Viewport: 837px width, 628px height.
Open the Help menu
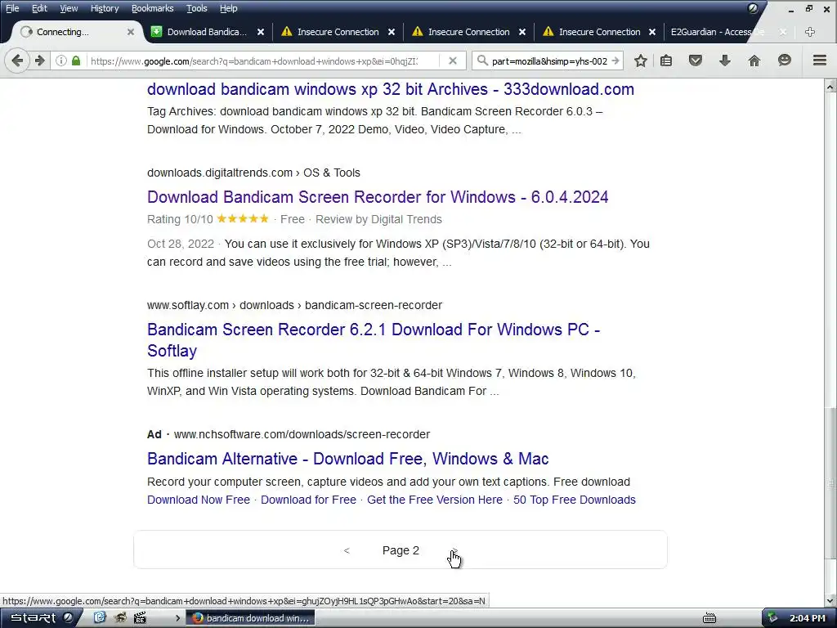pyautogui.click(x=229, y=8)
